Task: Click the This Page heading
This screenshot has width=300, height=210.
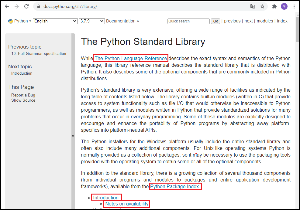Action: (21, 87)
